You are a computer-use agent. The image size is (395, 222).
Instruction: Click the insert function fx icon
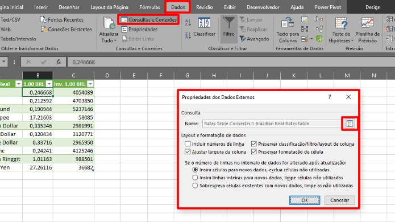click(59, 62)
